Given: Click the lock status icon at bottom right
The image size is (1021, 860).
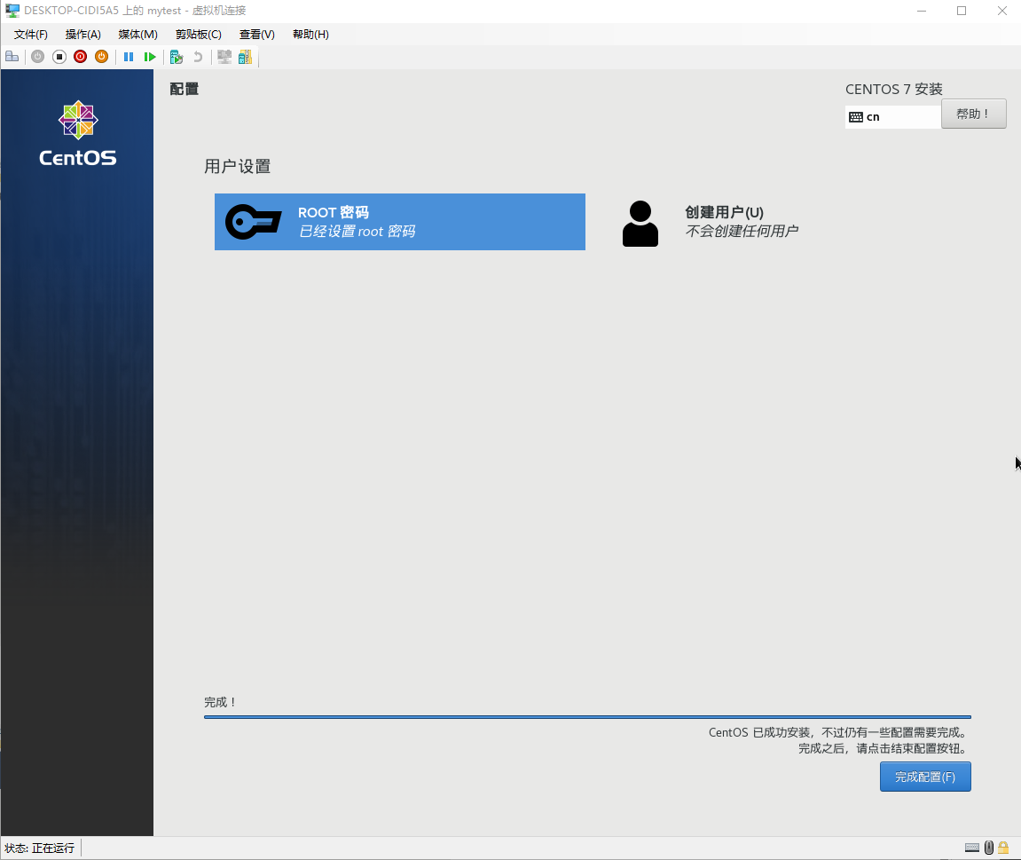Looking at the screenshot, I should (1003, 848).
